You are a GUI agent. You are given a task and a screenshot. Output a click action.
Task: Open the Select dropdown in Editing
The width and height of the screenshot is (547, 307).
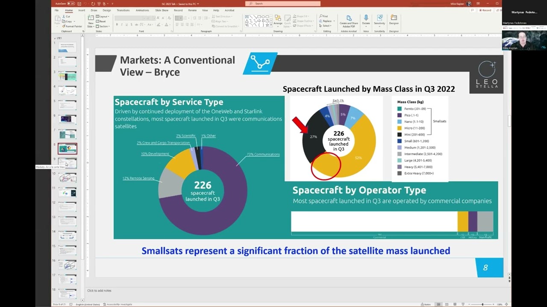[x=326, y=26]
